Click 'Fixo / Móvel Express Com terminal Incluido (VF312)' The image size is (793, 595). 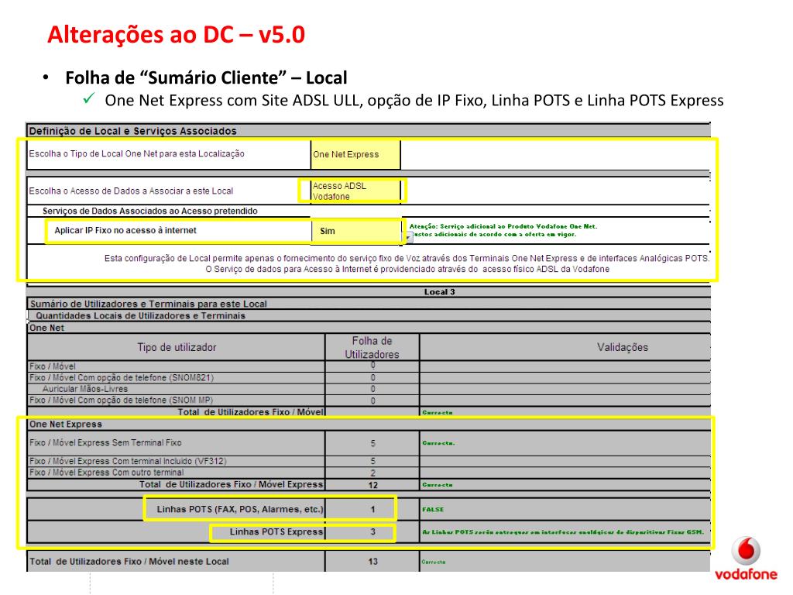coord(128,462)
